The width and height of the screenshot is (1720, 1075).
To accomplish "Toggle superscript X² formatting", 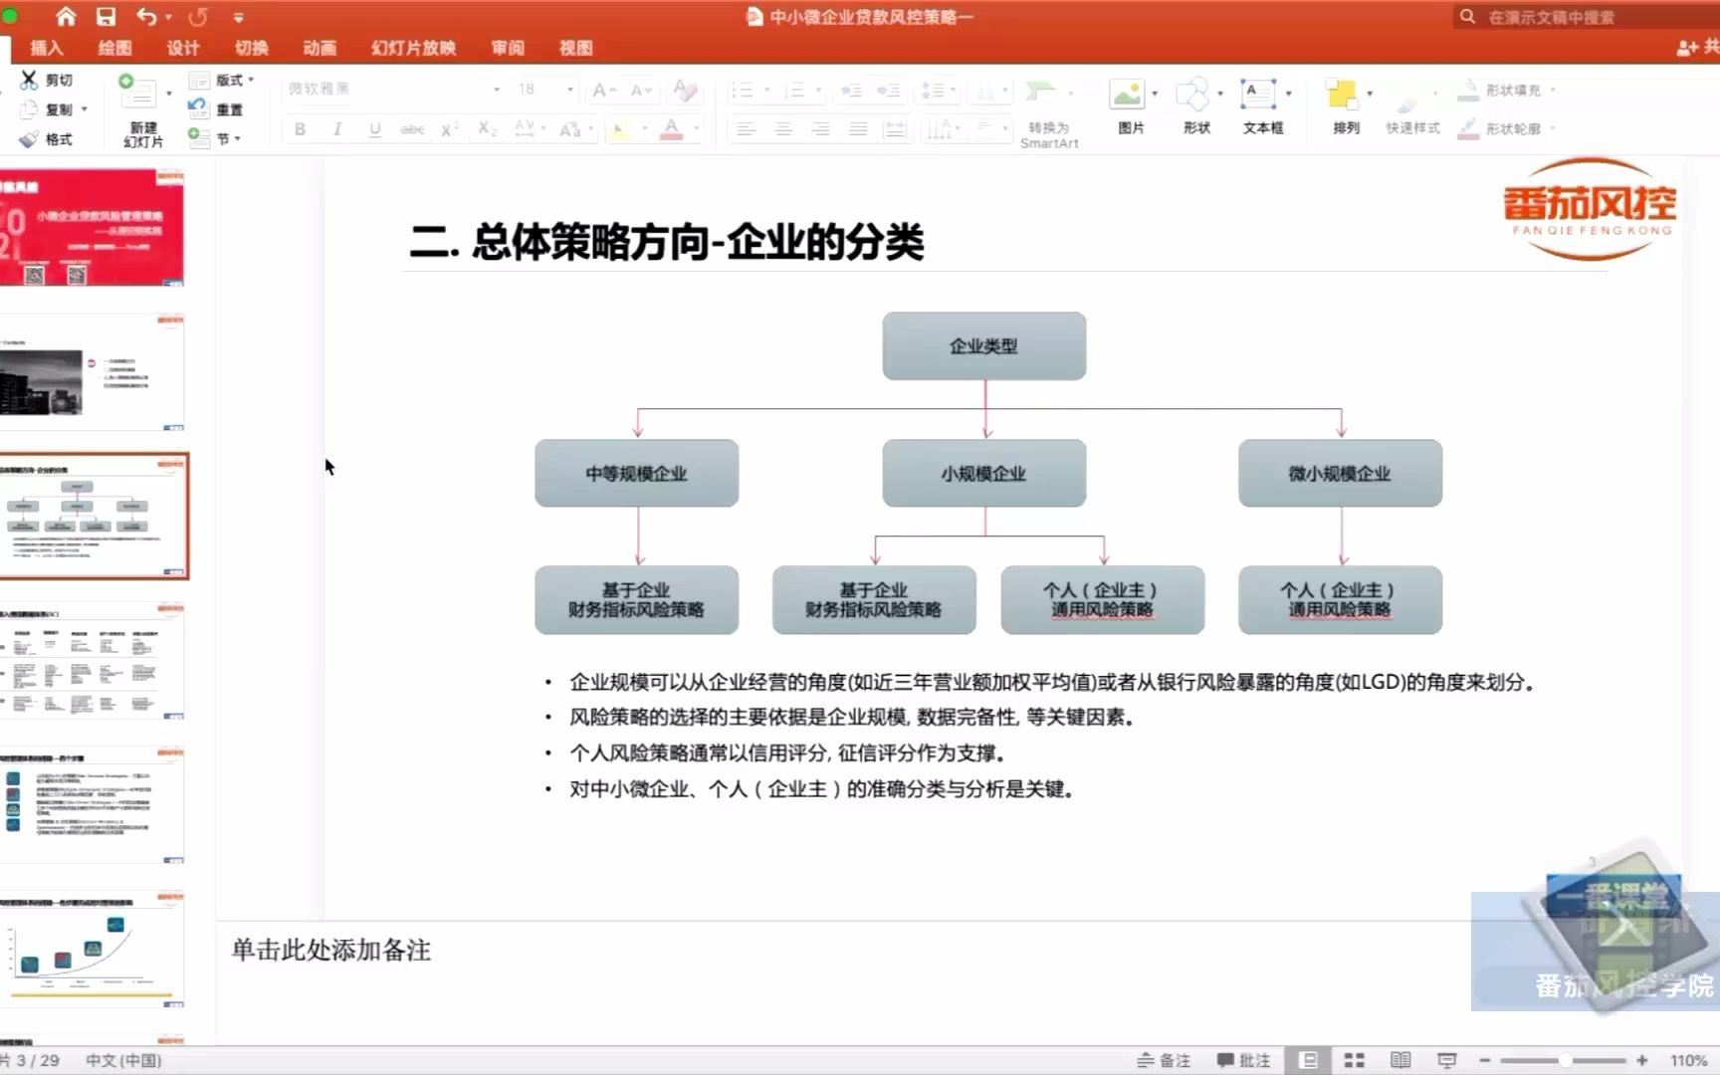I will point(450,128).
